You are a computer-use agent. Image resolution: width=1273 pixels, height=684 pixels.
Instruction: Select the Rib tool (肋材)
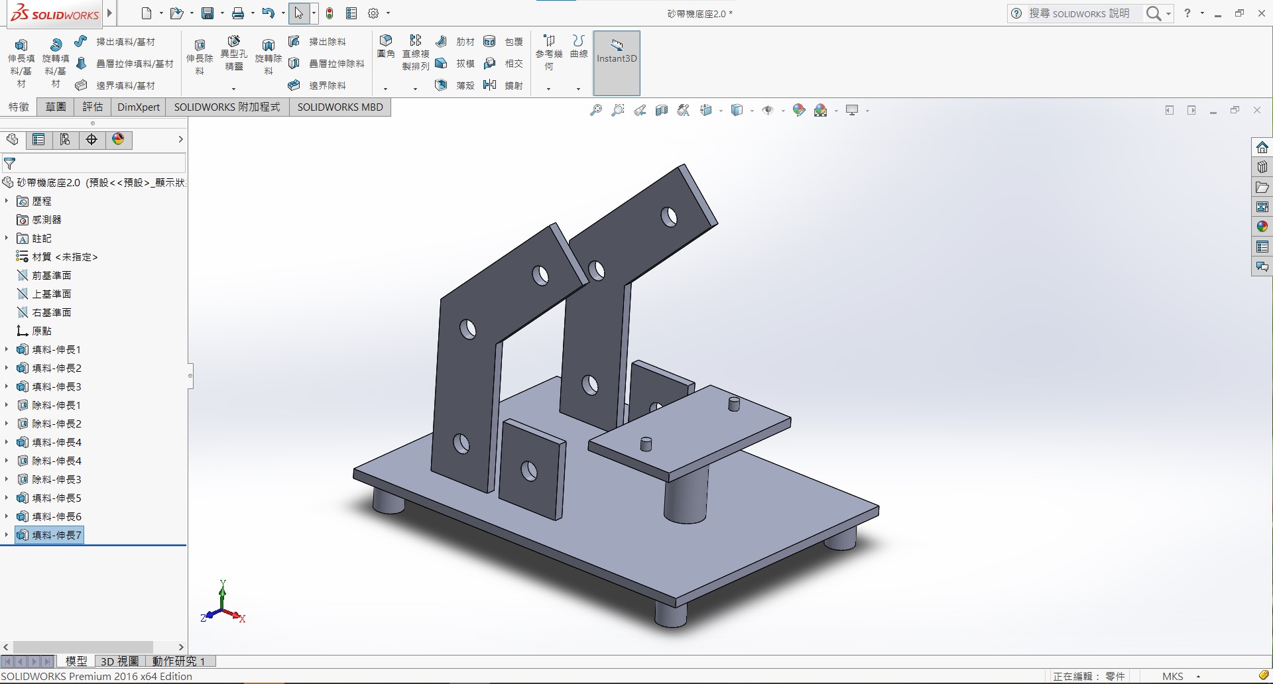coord(455,42)
